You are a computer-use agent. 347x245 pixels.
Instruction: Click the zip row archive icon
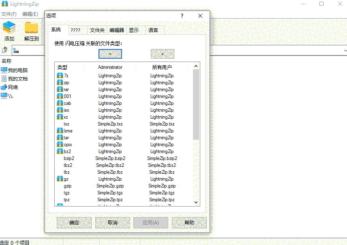(60, 83)
